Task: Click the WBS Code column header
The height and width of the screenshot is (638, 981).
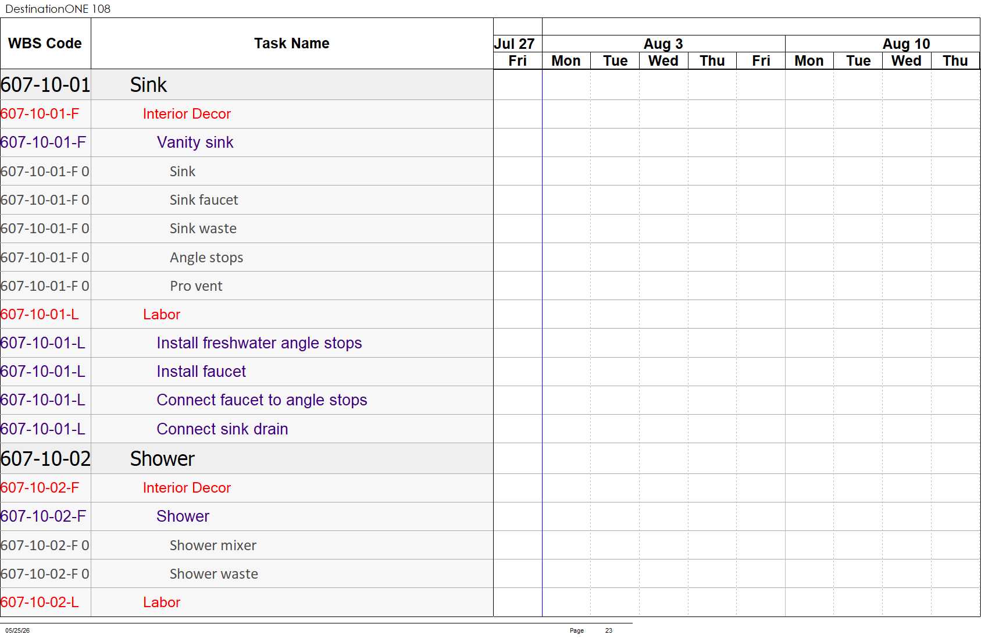Action: pyautogui.click(x=45, y=44)
